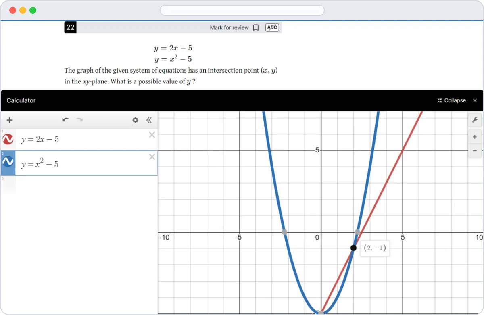The image size is (484, 315).
Task: Click the bookmark Mark for review icon
Action: (256, 28)
